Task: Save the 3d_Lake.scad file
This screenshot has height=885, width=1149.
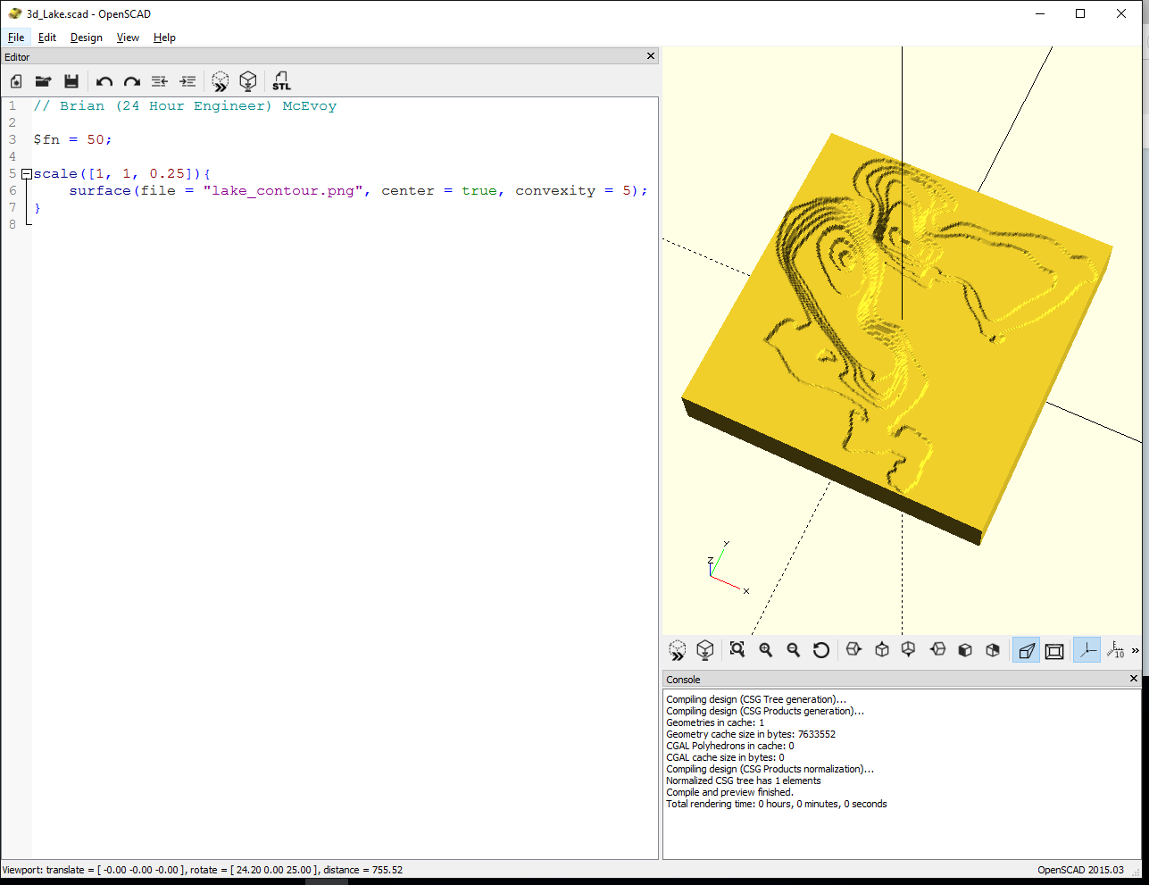Action: point(71,81)
